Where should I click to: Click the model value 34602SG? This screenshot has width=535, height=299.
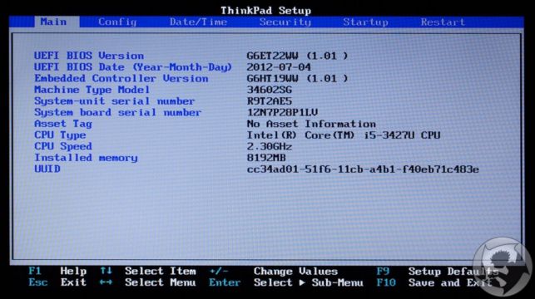[270, 90]
